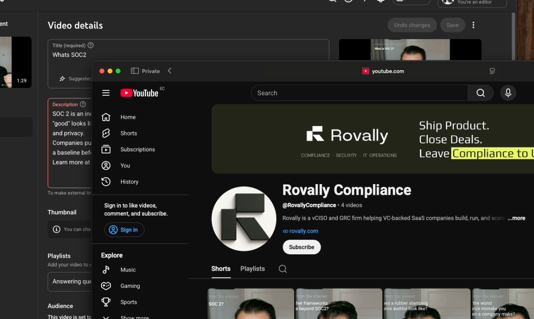534x319 pixels.
Task: Click the @RovallyCompliance handle text
Action: click(309, 205)
